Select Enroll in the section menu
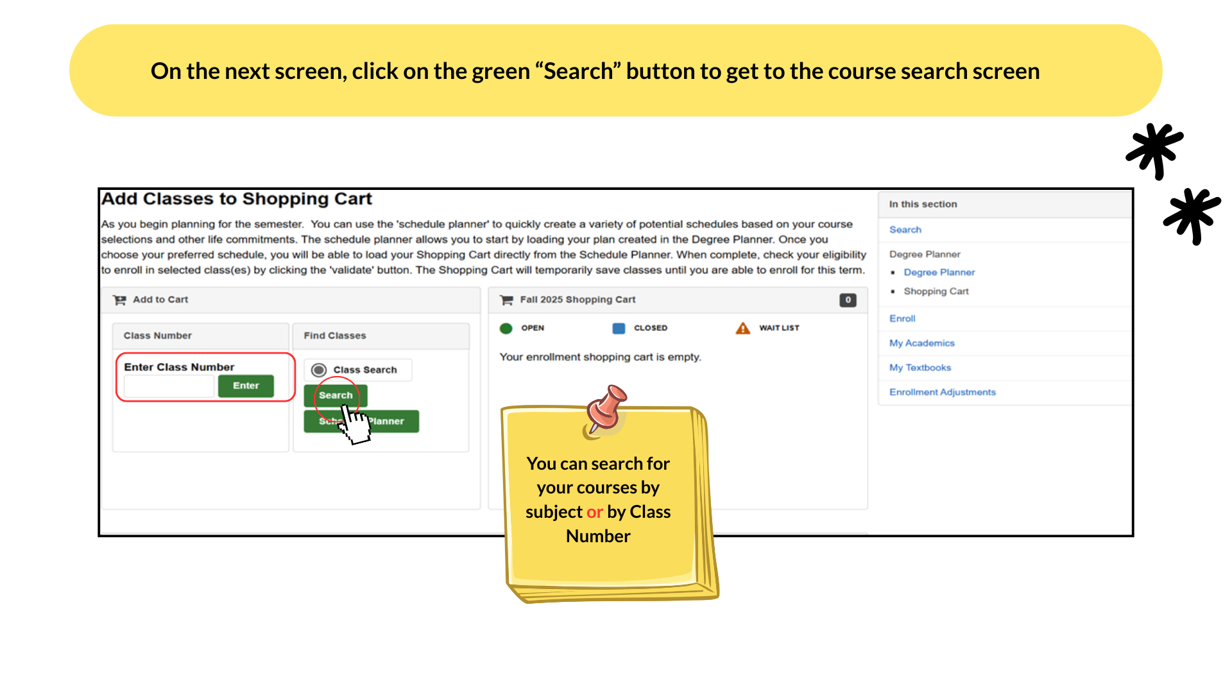The height and width of the screenshot is (693, 1232). click(x=902, y=318)
